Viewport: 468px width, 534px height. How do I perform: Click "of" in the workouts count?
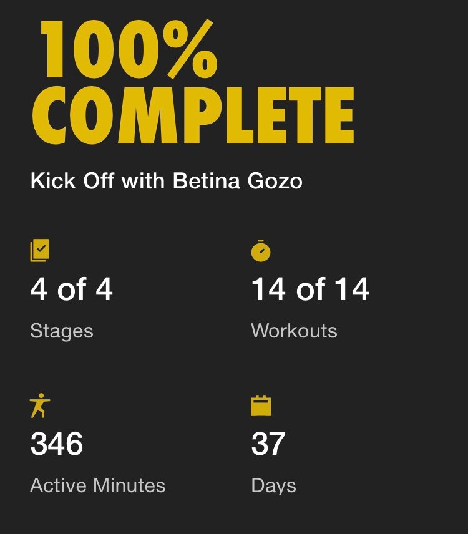point(311,290)
